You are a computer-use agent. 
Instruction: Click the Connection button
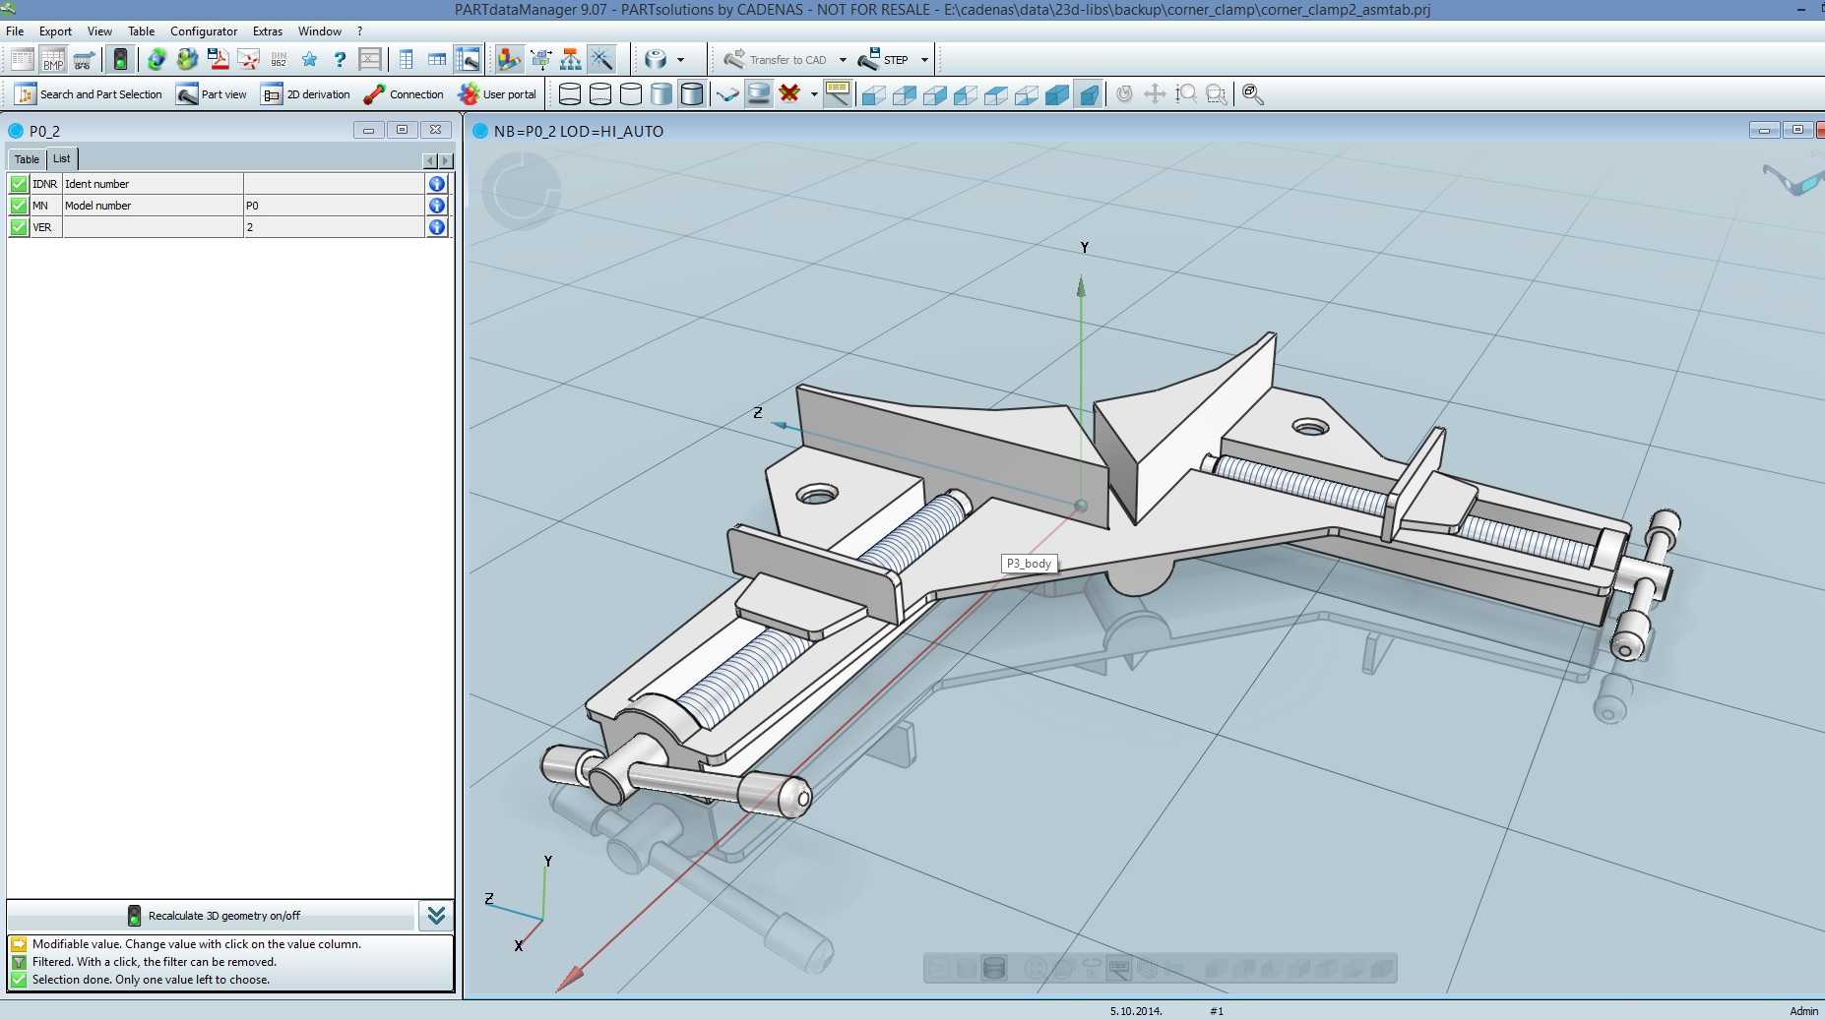[x=404, y=94]
